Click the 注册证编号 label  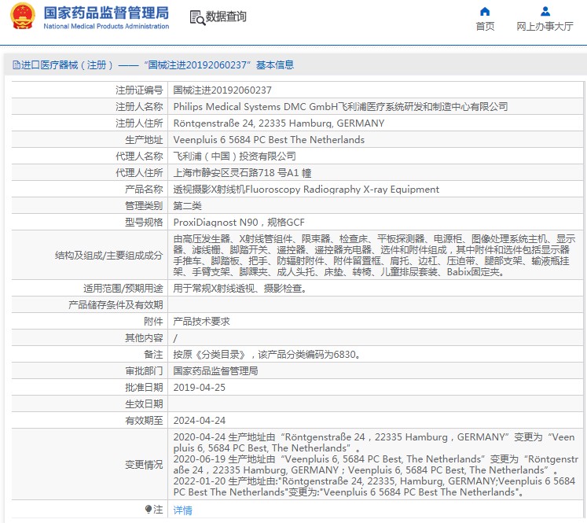[x=139, y=90]
